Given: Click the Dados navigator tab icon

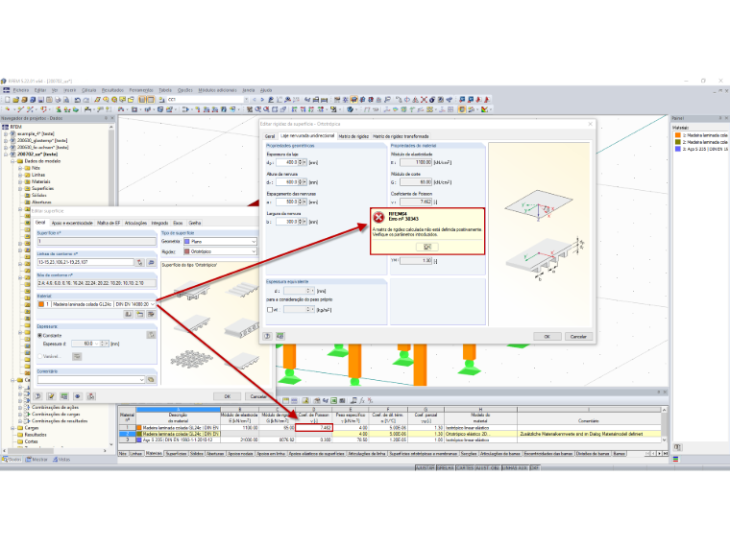Looking at the screenshot, I should tap(5, 460).
